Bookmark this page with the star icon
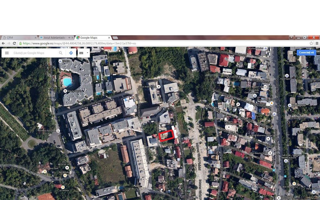Viewport: 320px width, 200px height. click(311, 43)
